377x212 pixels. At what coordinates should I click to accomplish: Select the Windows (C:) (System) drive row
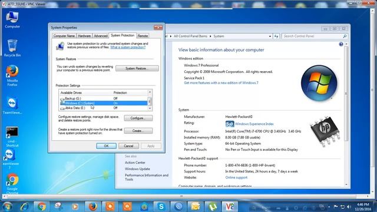click(104, 103)
